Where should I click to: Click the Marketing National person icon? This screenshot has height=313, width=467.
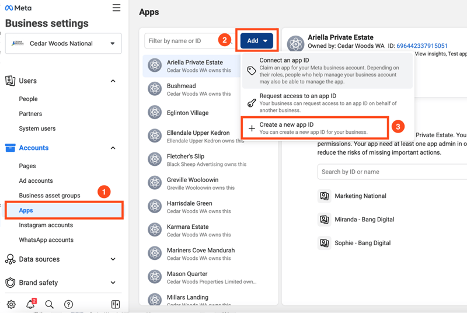point(325,196)
